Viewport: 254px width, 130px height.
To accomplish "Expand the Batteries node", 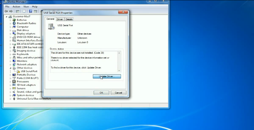I will click(10, 20).
